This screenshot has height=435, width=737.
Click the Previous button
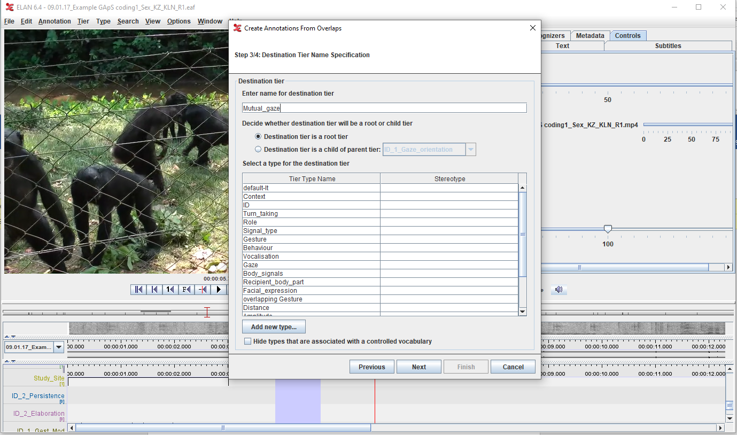(x=372, y=367)
